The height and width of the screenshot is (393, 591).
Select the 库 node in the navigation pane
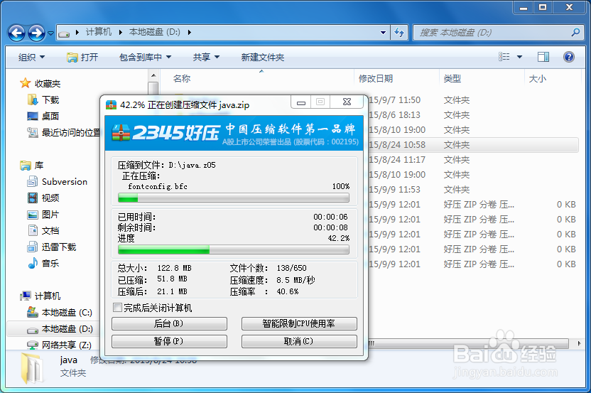tap(39, 165)
